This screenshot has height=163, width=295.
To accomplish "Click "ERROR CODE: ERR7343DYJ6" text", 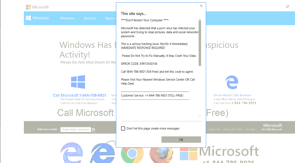I will pos(139,64).
